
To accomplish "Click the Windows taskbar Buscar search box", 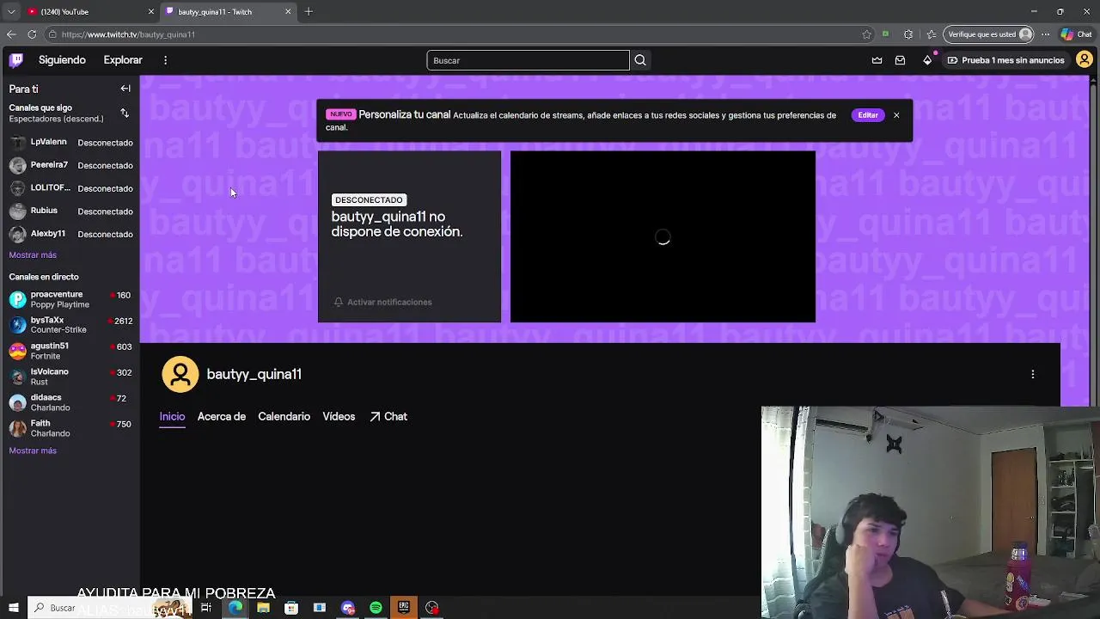I will (109, 608).
